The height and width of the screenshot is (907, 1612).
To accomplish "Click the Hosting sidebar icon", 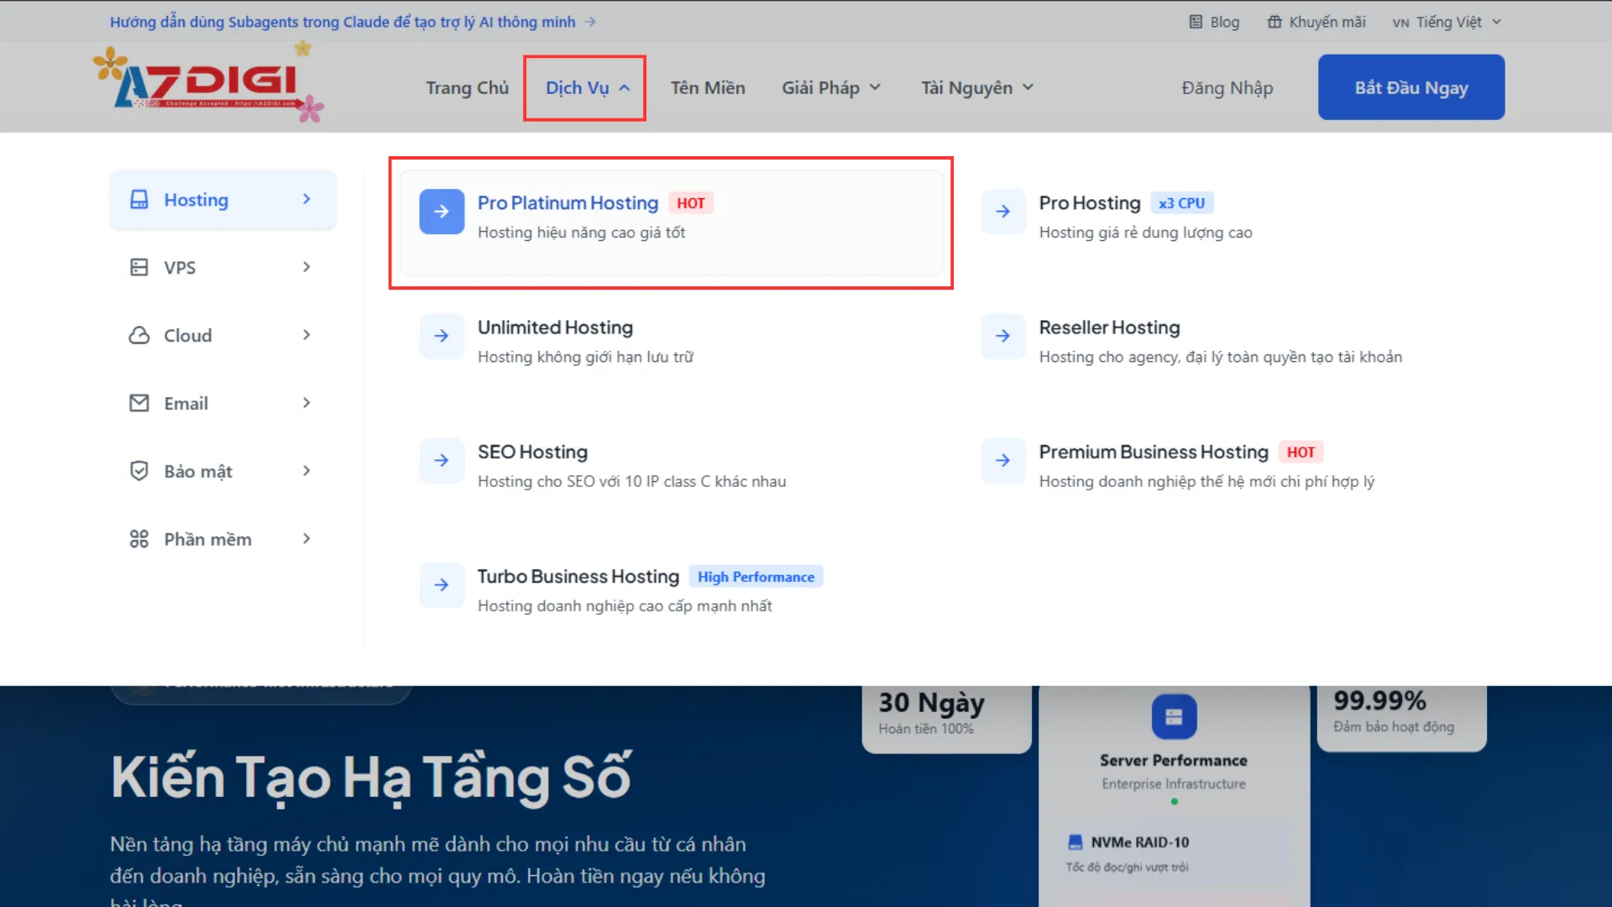I will [x=139, y=200].
